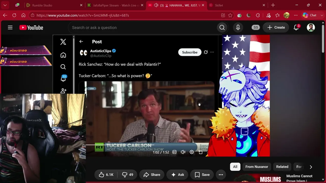Mute the video with the speaker icon

pos(183,152)
